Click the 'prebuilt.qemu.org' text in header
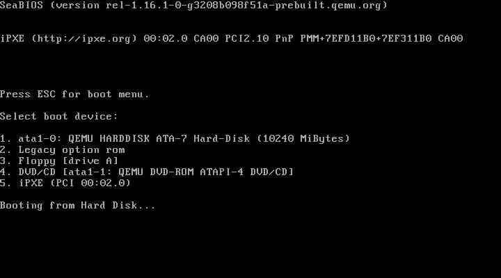501x278 pixels. tap(328, 6)
